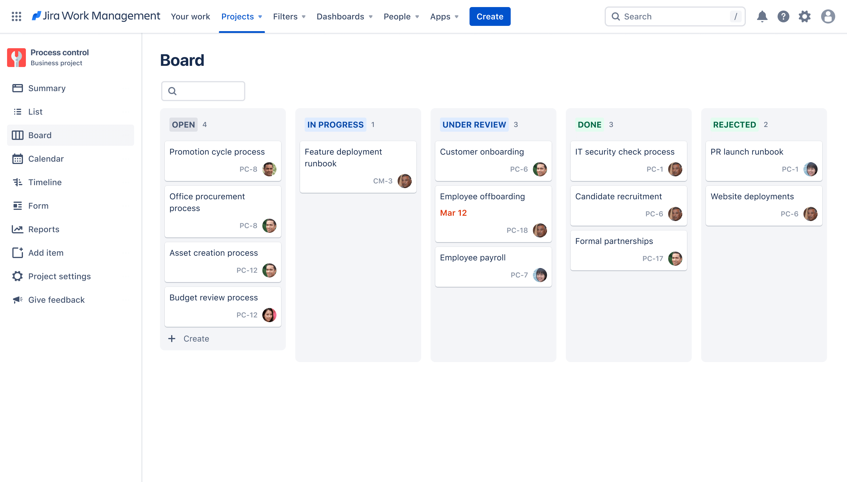
Task: Open Project settings in sidebar
Action: click(x=59, y=276)
